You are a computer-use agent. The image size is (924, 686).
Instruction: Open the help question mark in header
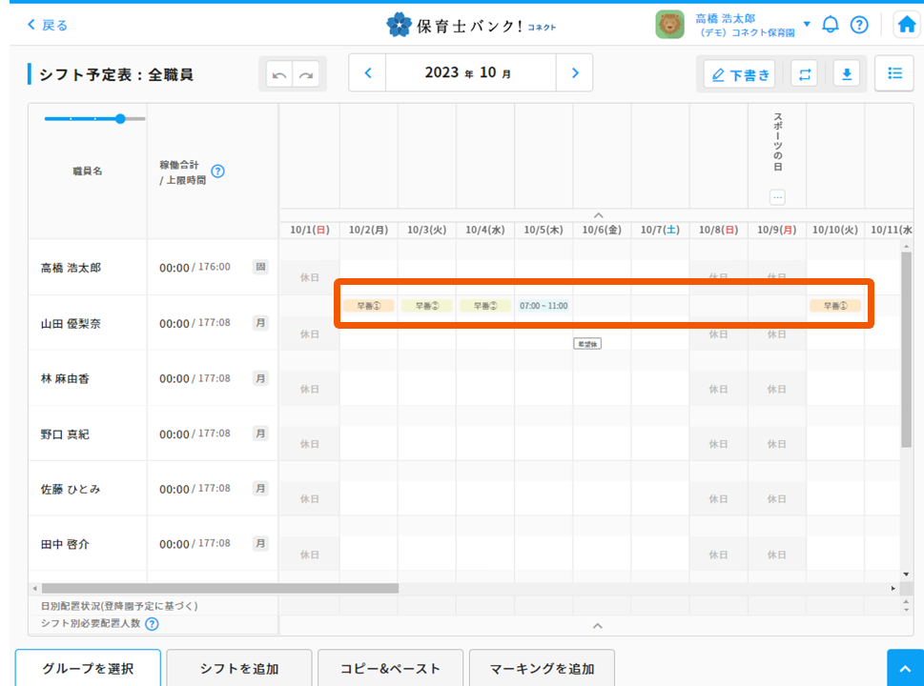pyautogui.click(x=859, y=25)
